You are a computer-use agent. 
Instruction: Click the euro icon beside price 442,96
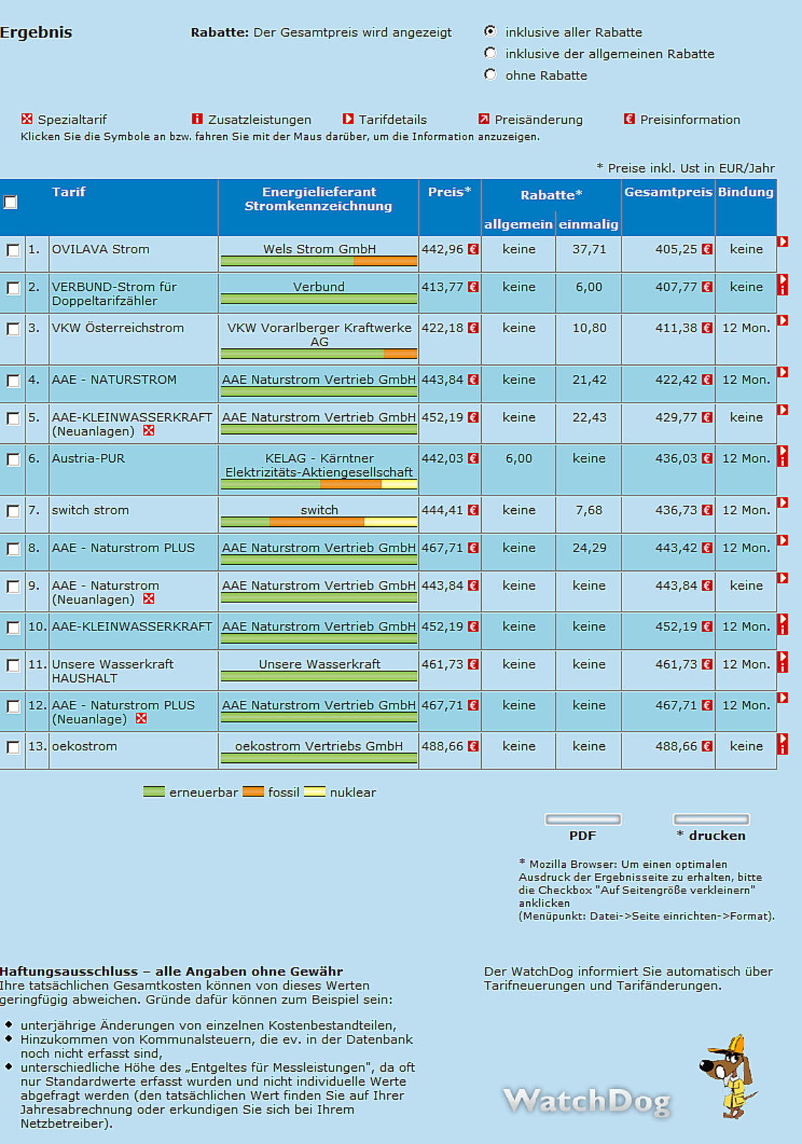473,249
